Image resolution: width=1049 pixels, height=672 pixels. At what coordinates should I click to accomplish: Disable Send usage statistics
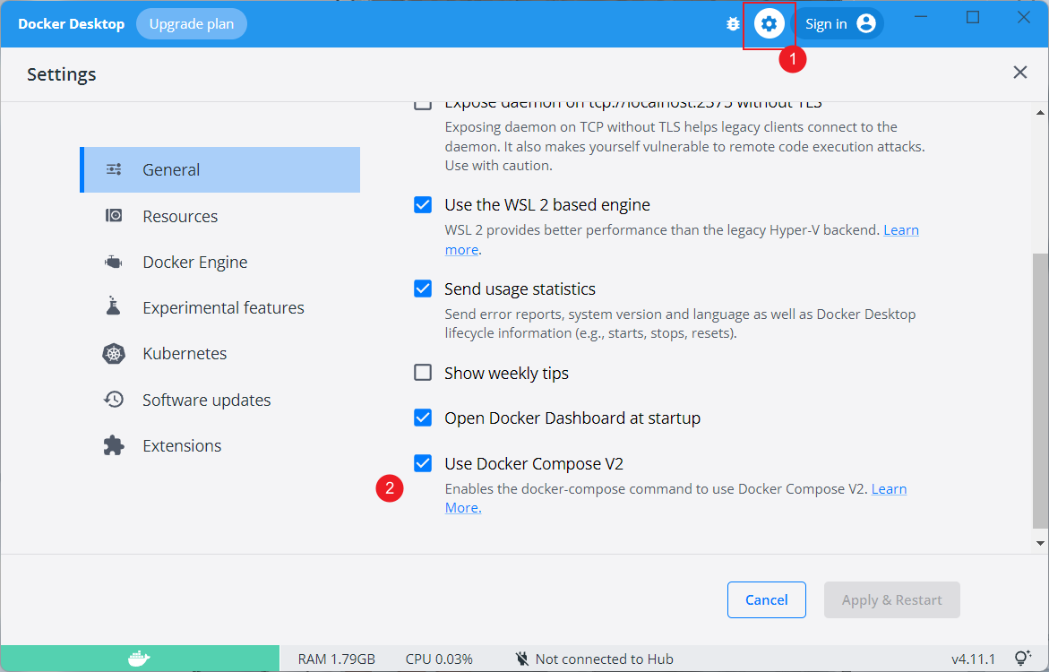pos(423,289)
